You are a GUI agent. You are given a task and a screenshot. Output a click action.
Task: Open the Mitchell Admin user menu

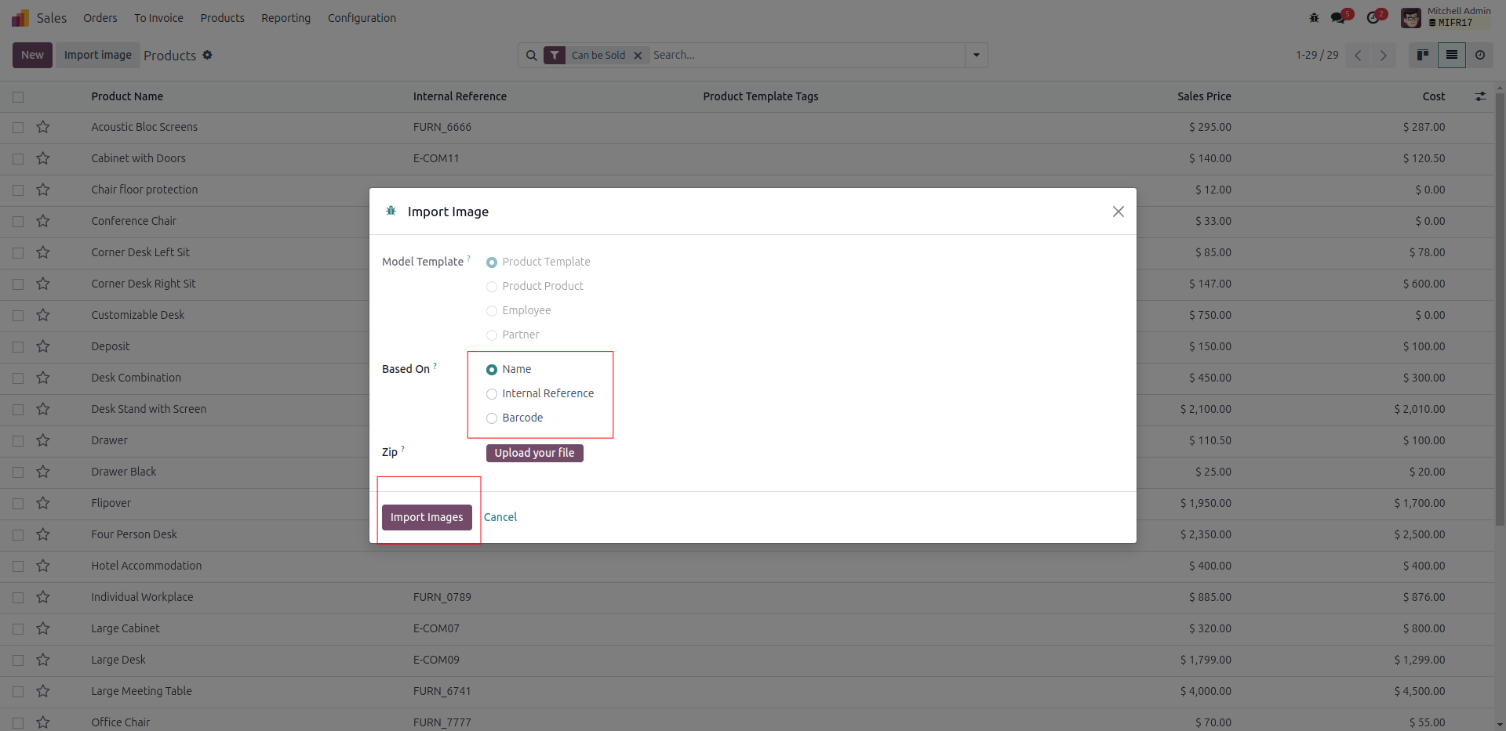tap(1447, 17)
